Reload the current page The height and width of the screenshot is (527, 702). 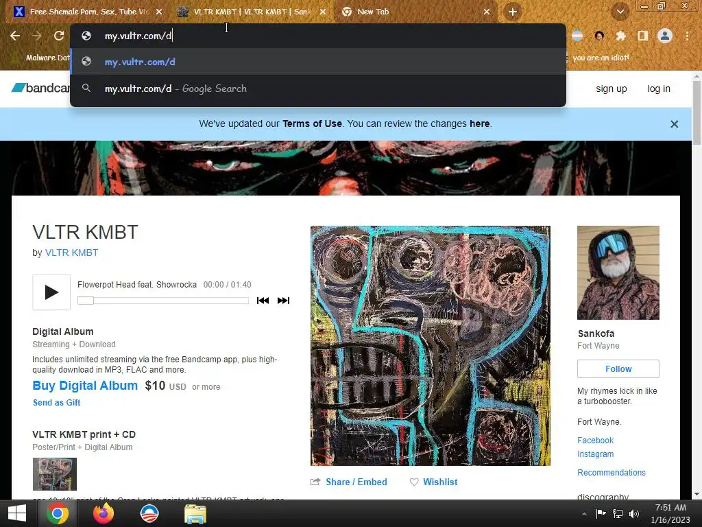(59, 36)
